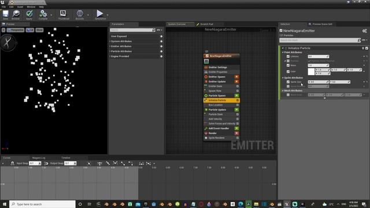Select Emitter Properties in the emitter stack

tap(218, 72)
